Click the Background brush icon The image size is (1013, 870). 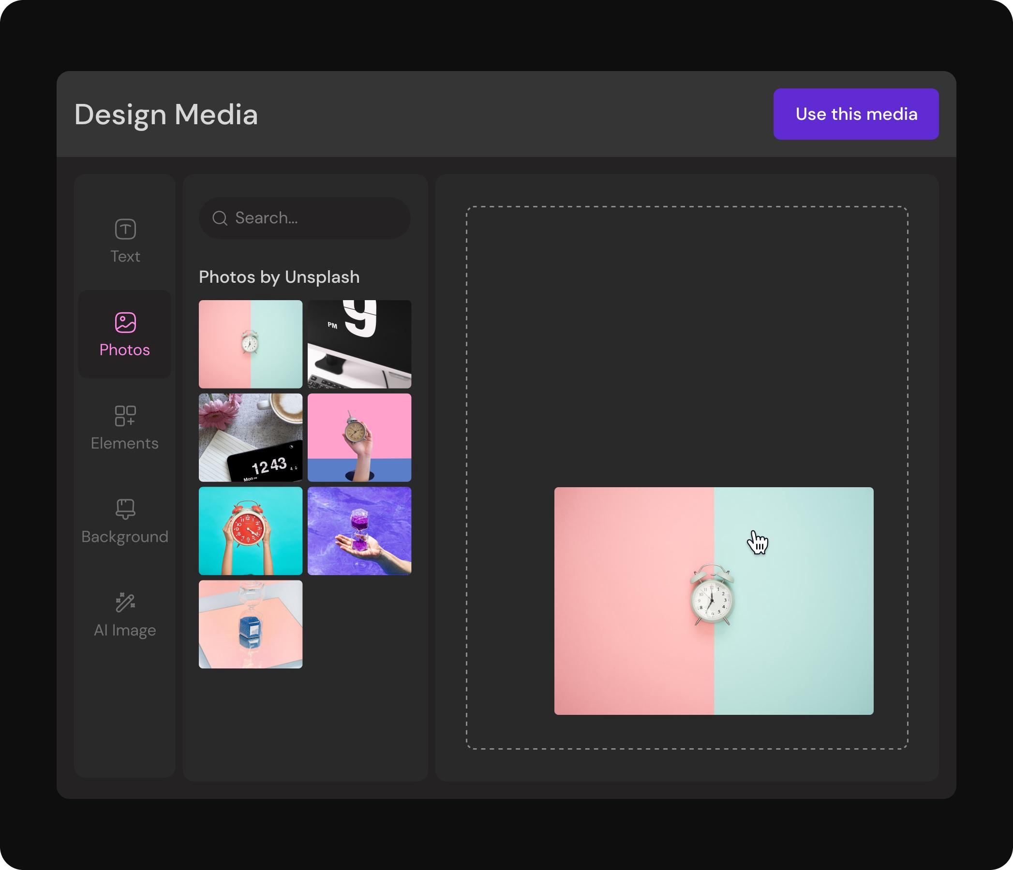coord(125,509)
